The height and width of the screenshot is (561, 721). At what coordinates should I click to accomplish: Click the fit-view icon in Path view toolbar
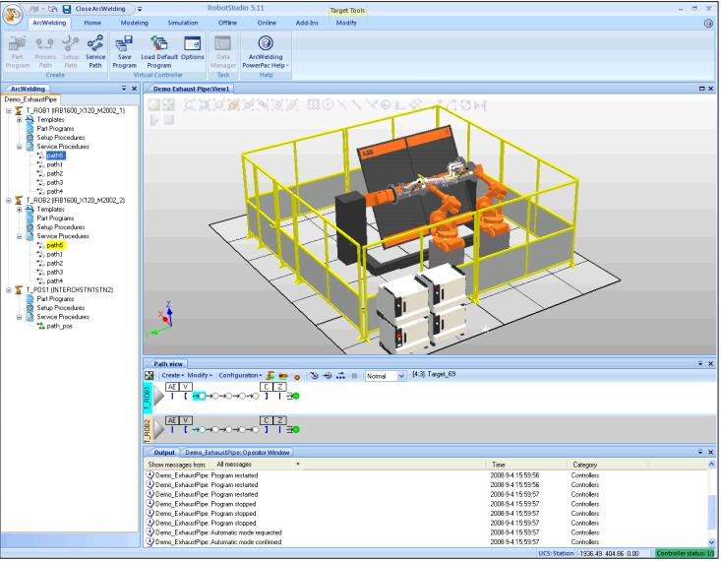tap(150, 376)
